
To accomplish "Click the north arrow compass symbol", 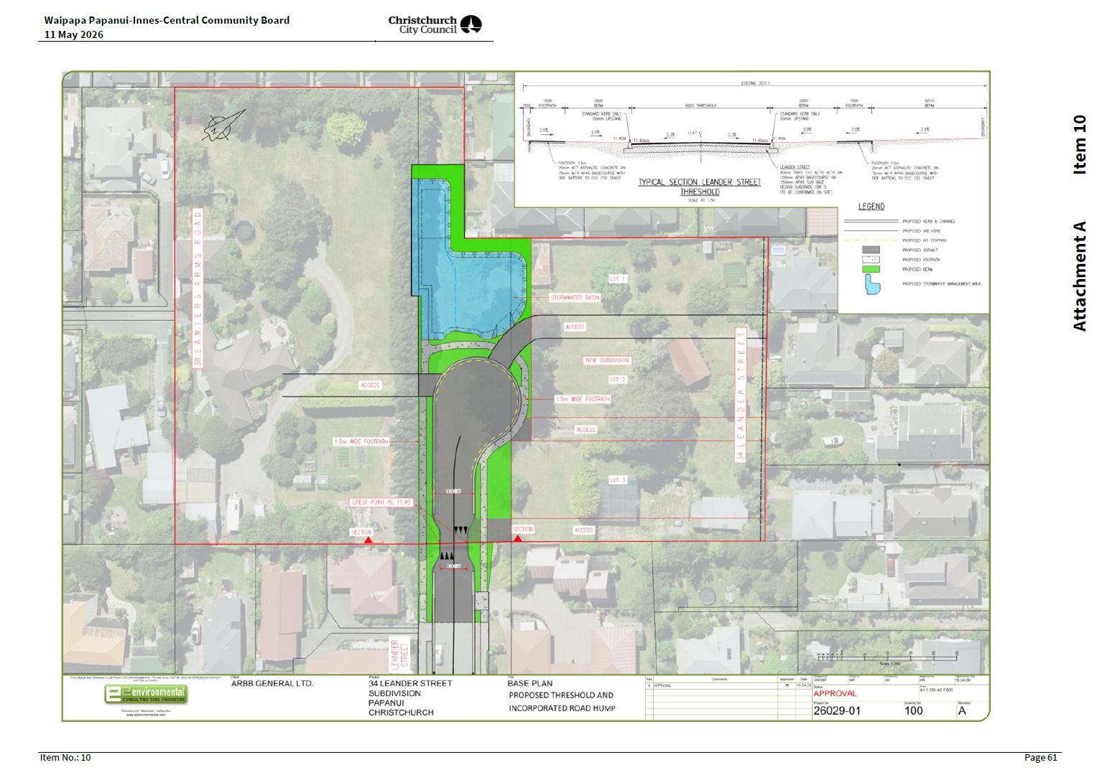I will 225,125.
